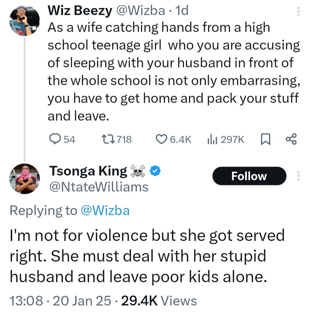View the 29.4K Views count

coord(159,301)
